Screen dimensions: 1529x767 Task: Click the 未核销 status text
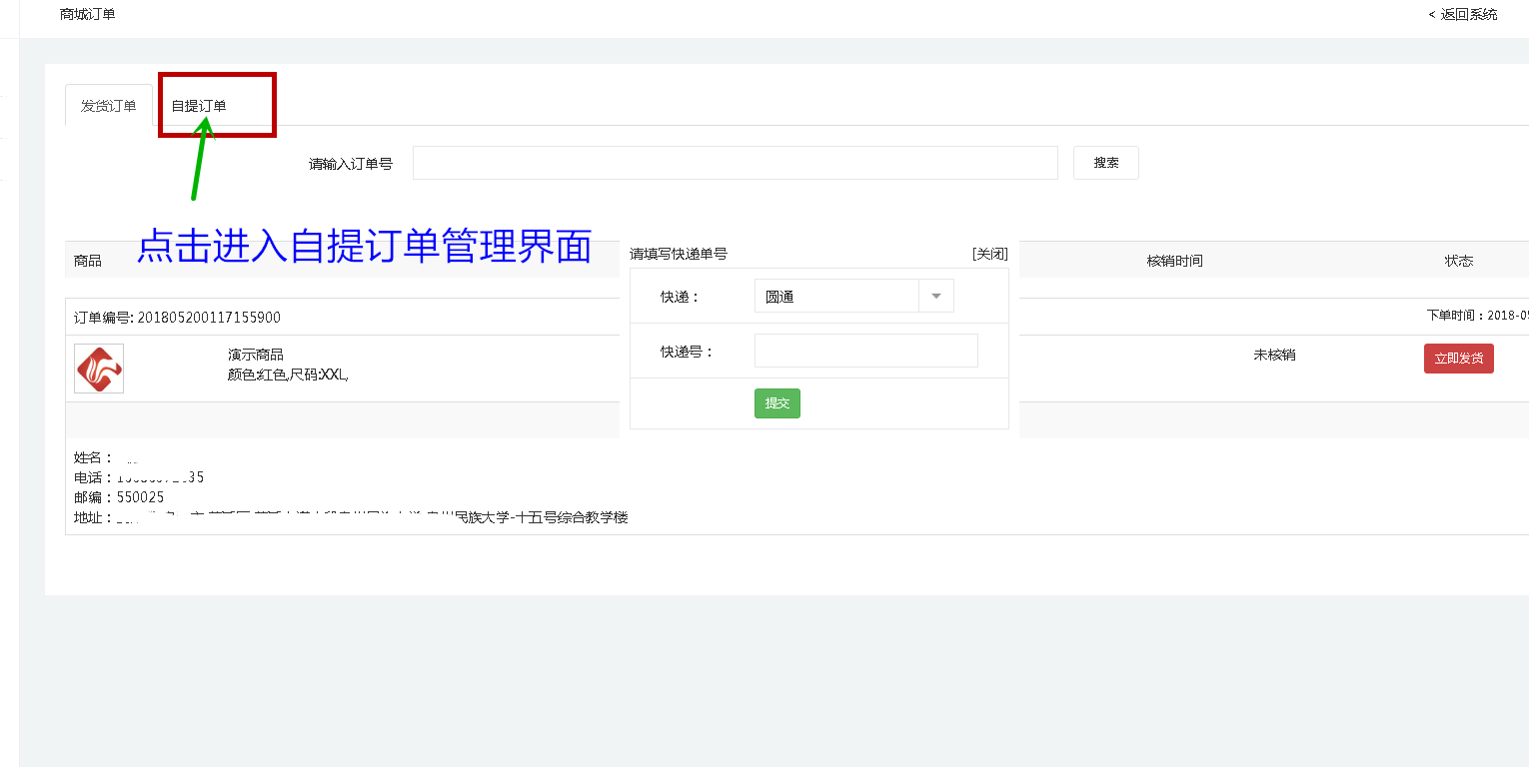coord(1274,355)
